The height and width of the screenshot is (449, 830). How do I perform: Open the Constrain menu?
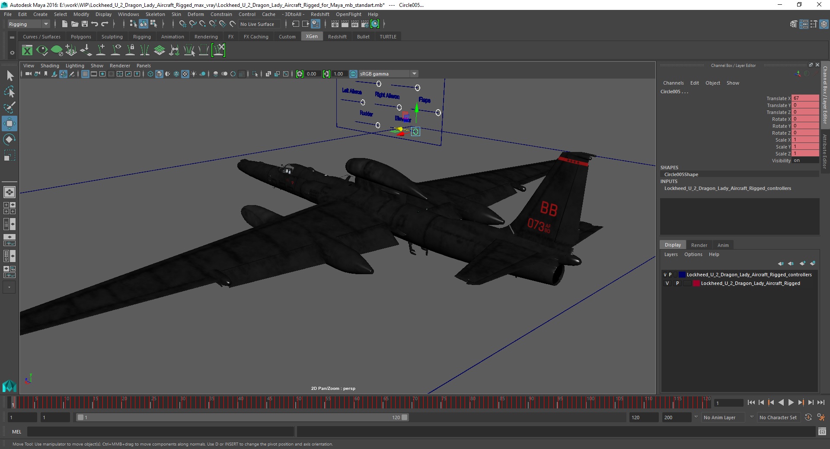click(221, 14)
